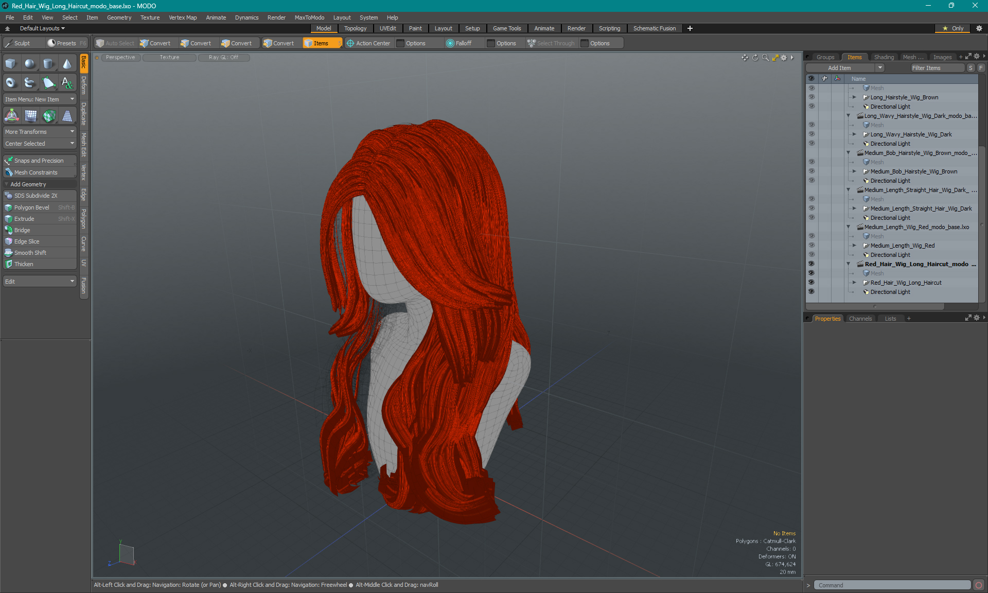Click the viewport rotate icon

[755, 58]
